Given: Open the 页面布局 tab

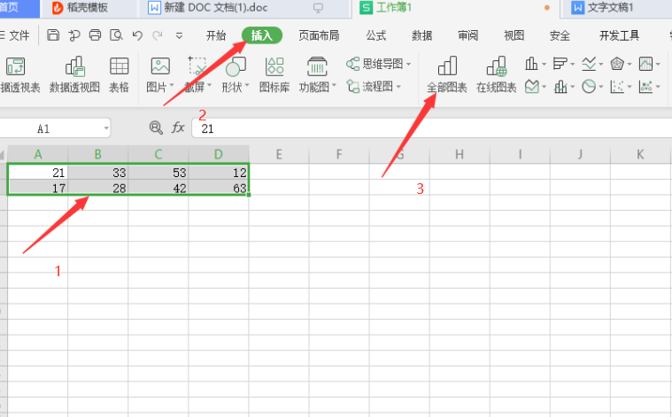Looking at the screenshot, I should (319, 35).
